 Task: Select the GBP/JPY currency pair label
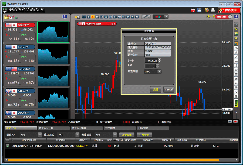(x=20, y=91)
